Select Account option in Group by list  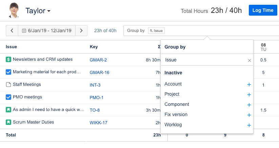(x=173, y=84)
